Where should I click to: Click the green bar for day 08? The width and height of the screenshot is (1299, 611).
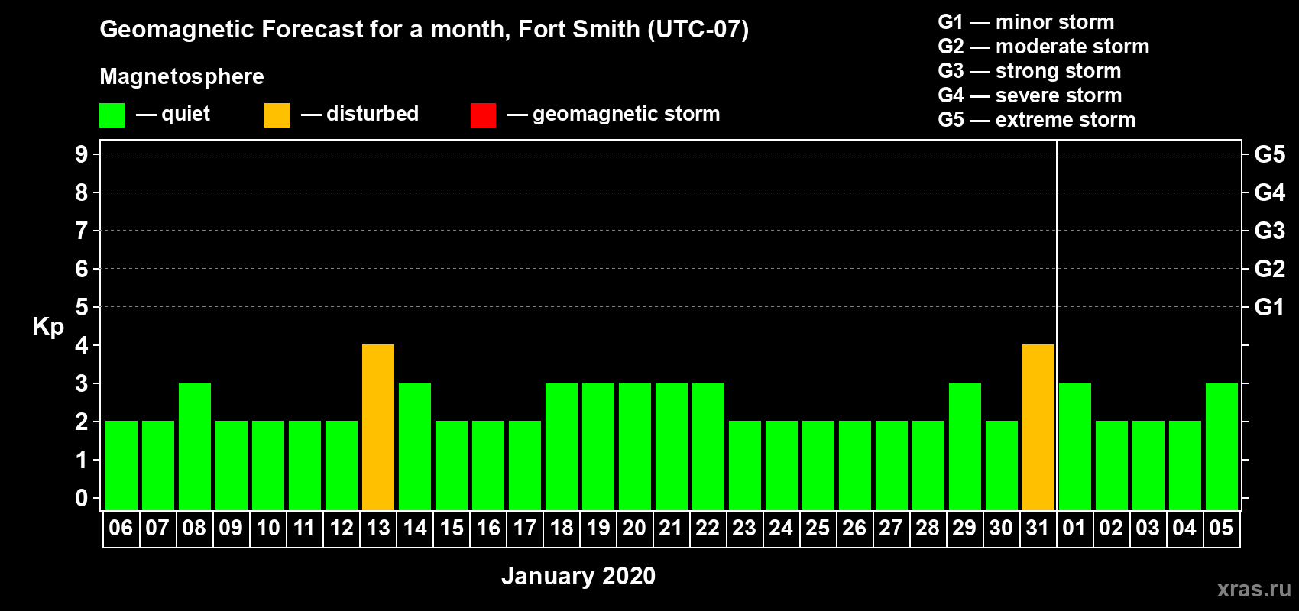[x=195, y=446]
